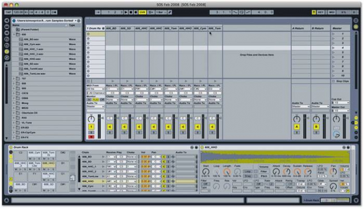The image size is (364, 209).
Task: Click the transport Stop button
Action: [131, 12]
